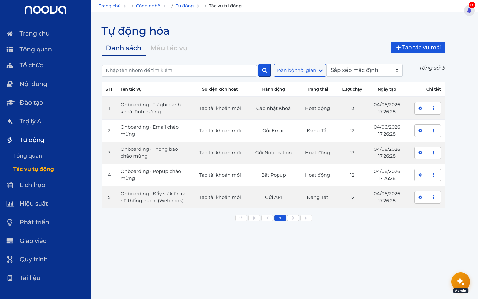Open the Toàn bộ thời gian dropdown
This screenshot has height=299, width=478.
300,70
